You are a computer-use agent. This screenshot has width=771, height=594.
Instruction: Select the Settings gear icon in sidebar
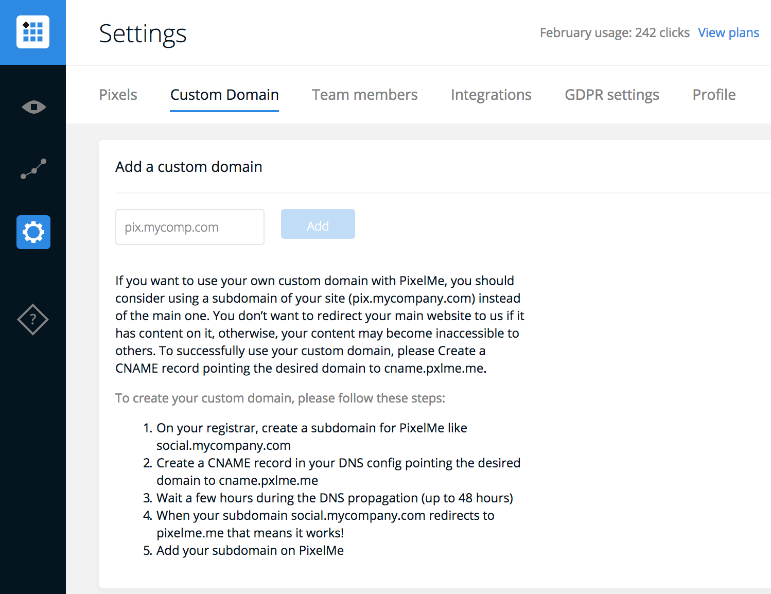(33, 232)
